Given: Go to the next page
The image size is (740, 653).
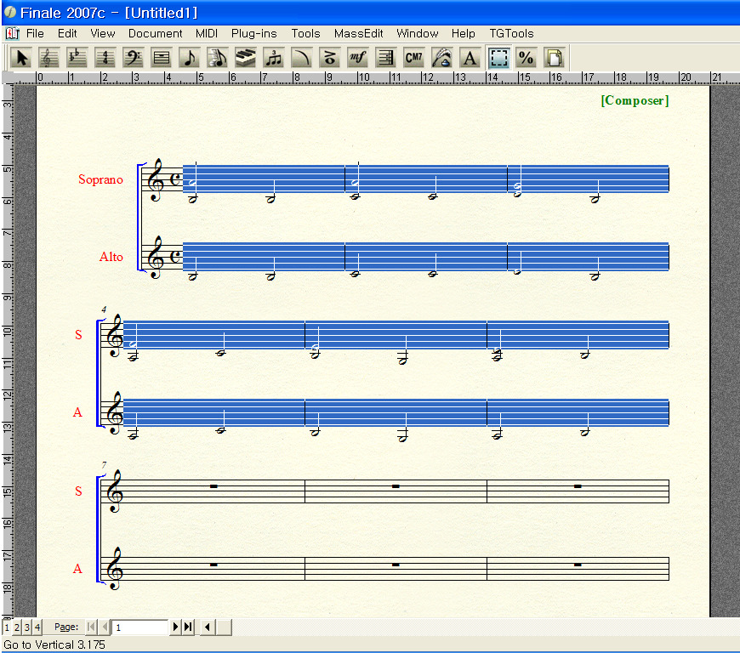Looking at the screenshot, I should point(176,627).
